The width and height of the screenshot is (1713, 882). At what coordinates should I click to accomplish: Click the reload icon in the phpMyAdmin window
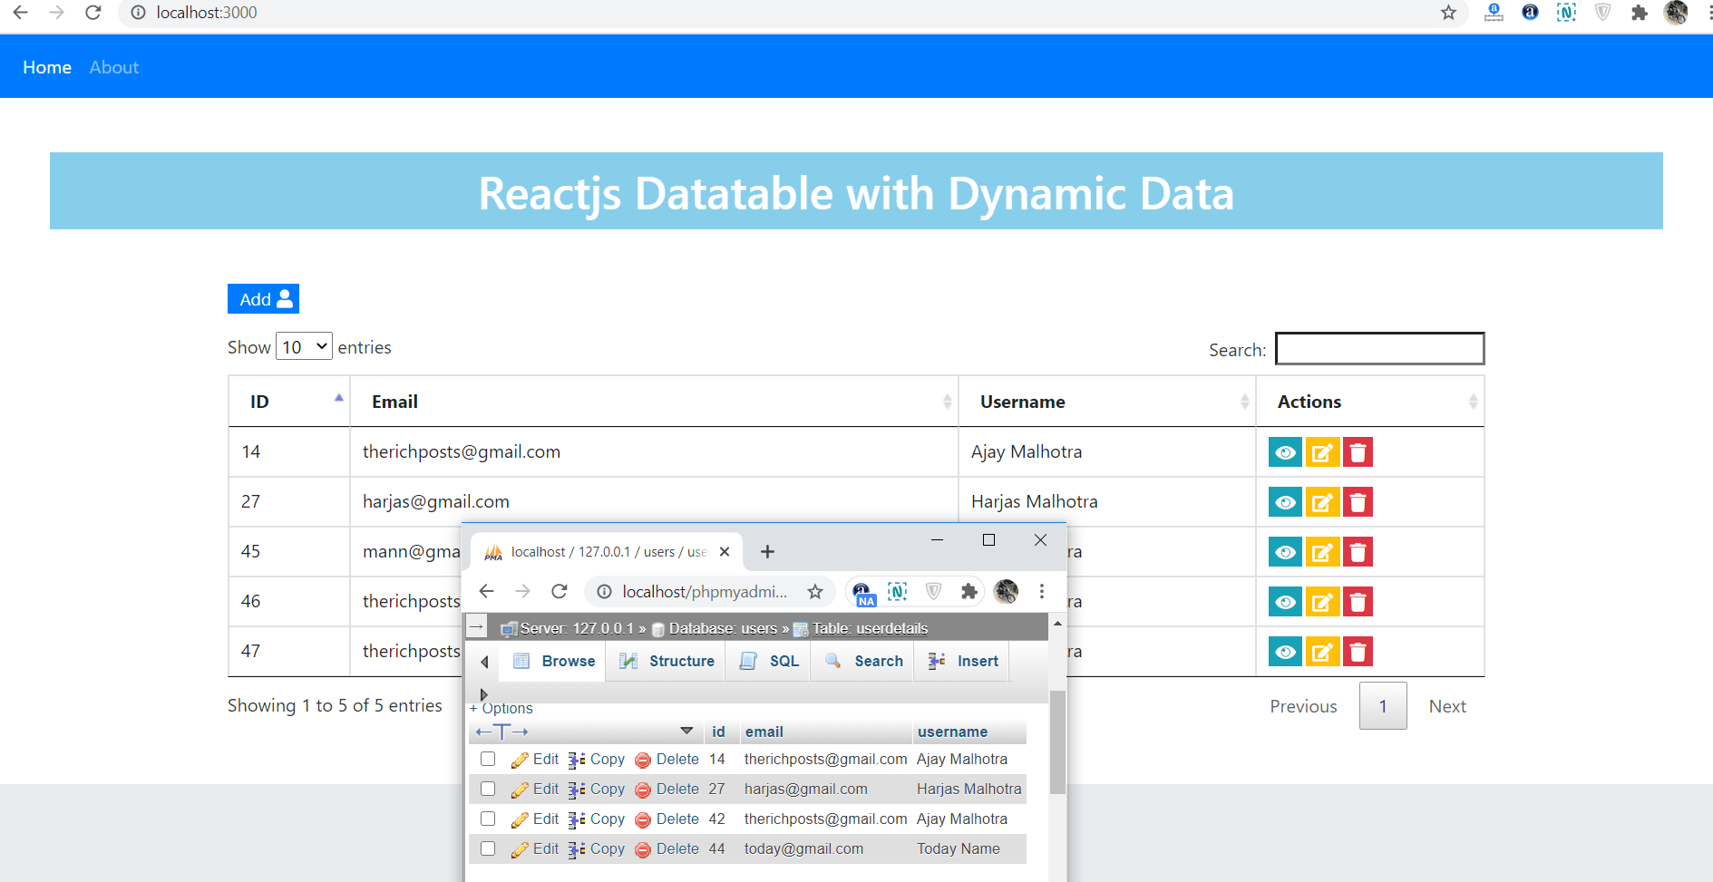click(x=560, y=591)
